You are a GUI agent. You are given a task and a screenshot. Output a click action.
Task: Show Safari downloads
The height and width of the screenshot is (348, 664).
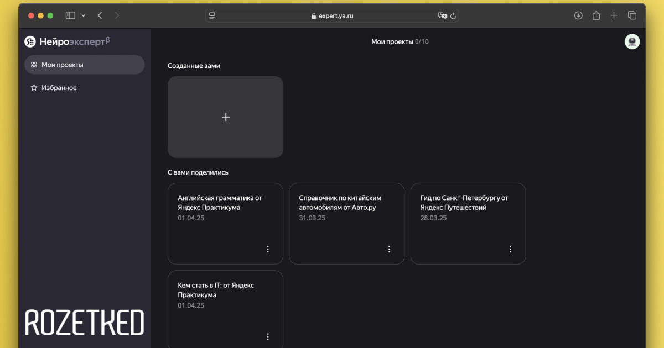click(578, 15)
